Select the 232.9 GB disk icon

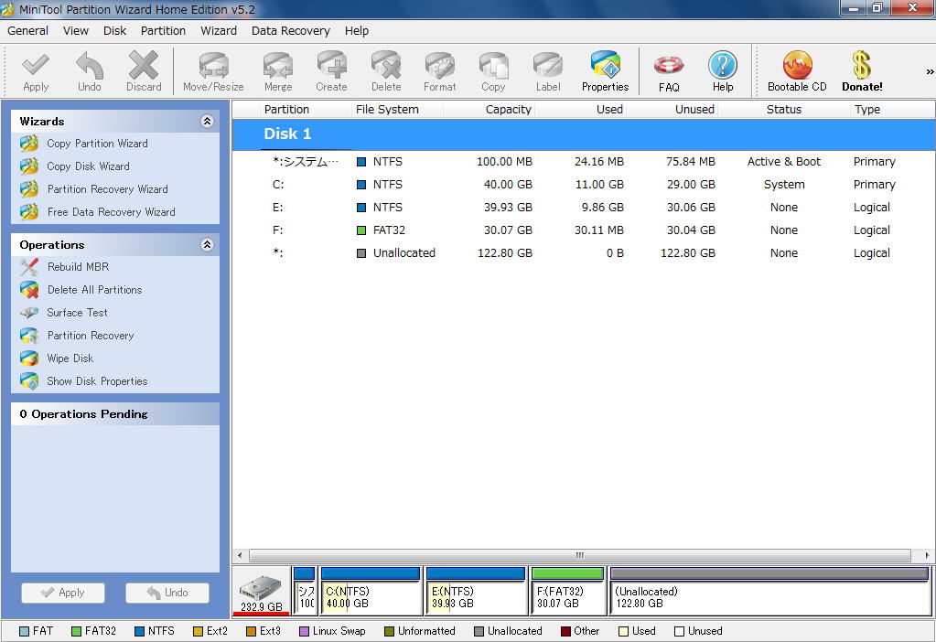point(262,592)
